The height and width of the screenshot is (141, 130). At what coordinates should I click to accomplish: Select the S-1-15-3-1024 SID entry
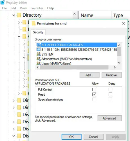pyautogui.click(x=77, y=50)
